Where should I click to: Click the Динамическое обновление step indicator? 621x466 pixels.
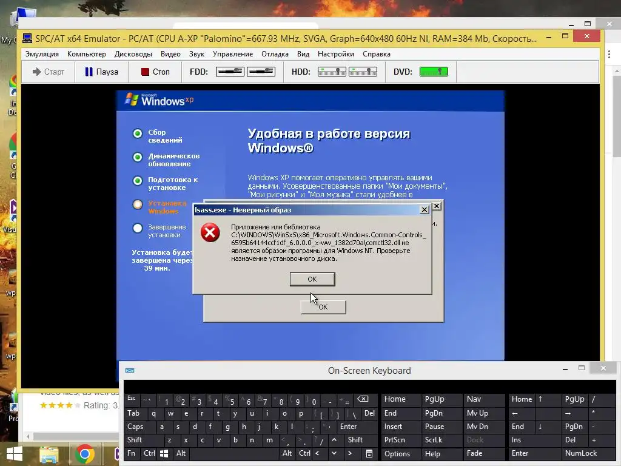coord(138,157)
